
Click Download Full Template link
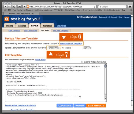(x=71, y=44)
